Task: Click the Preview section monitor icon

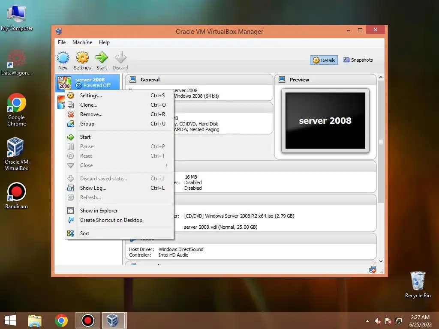Action: 282,79
